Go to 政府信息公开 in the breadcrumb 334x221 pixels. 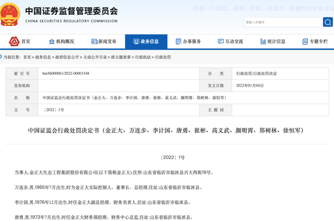(67, 57)
